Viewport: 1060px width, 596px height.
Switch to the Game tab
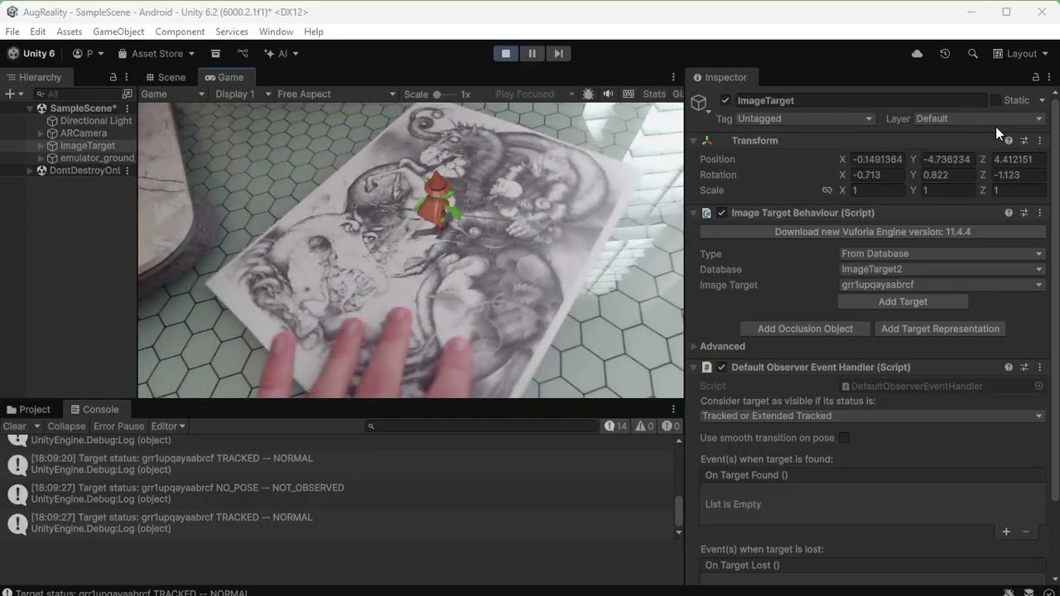224,77
